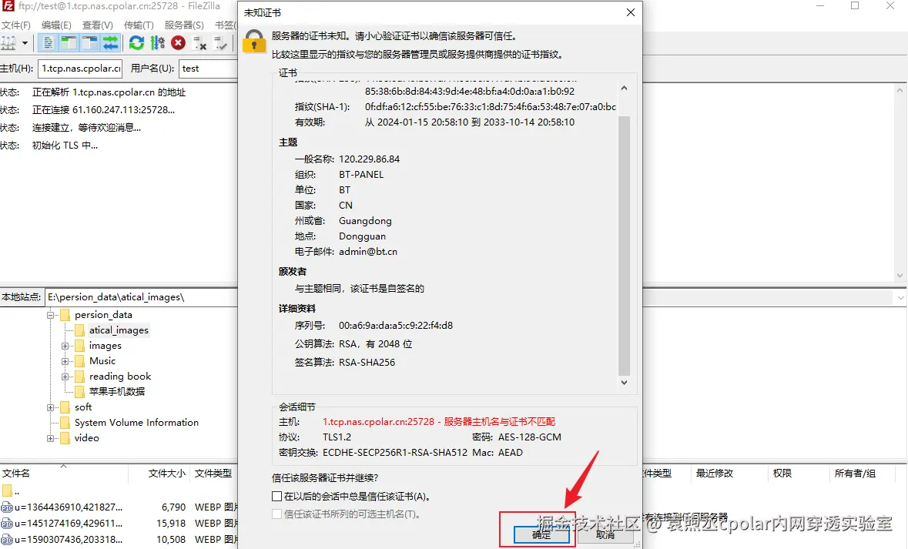Toggle message log display icon
The image size is (908, 549).
pos(49,43)
